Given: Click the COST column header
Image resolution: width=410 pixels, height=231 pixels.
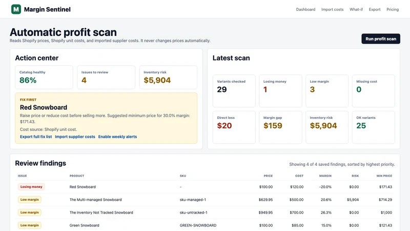Looking at the screenshot, I should pyautogui.click(x=299, y=176).
